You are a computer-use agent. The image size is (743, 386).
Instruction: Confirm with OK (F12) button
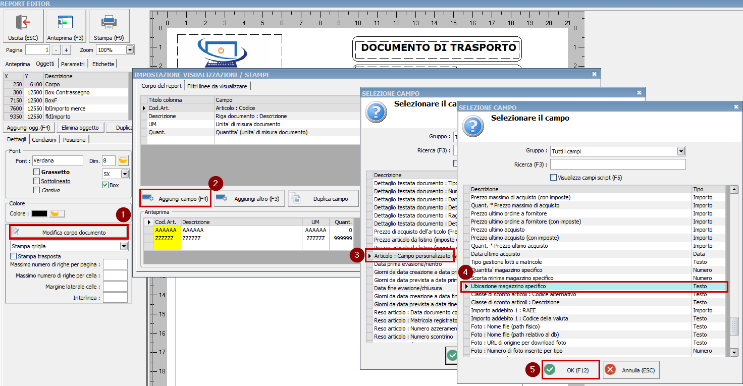pos(571,370)
